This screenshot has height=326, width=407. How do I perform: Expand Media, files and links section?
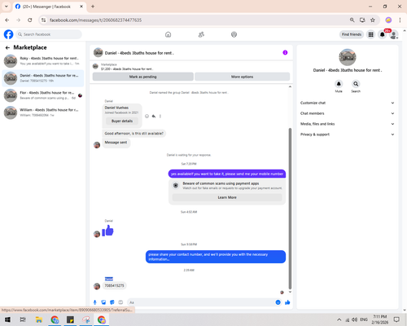point(347,124)
